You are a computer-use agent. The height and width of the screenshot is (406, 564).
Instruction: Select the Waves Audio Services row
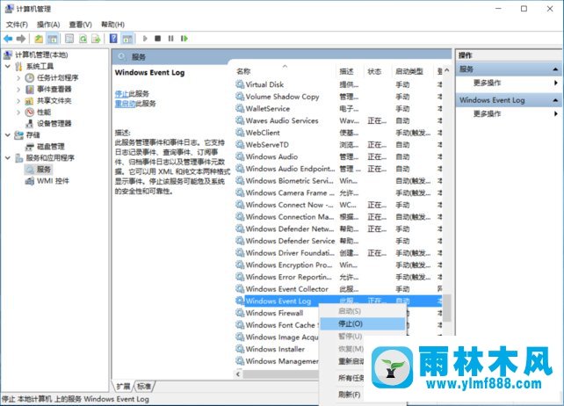point(338,120)
